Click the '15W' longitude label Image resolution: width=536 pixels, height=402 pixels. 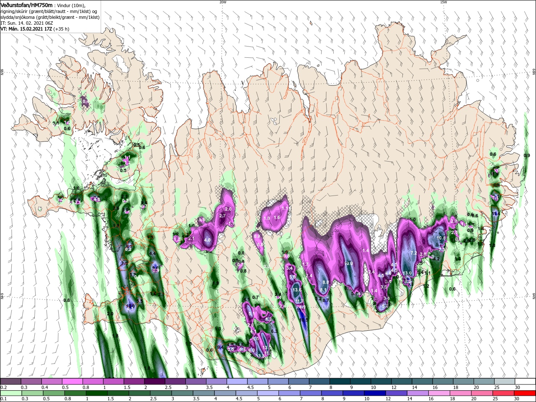[x=443, y=2]
